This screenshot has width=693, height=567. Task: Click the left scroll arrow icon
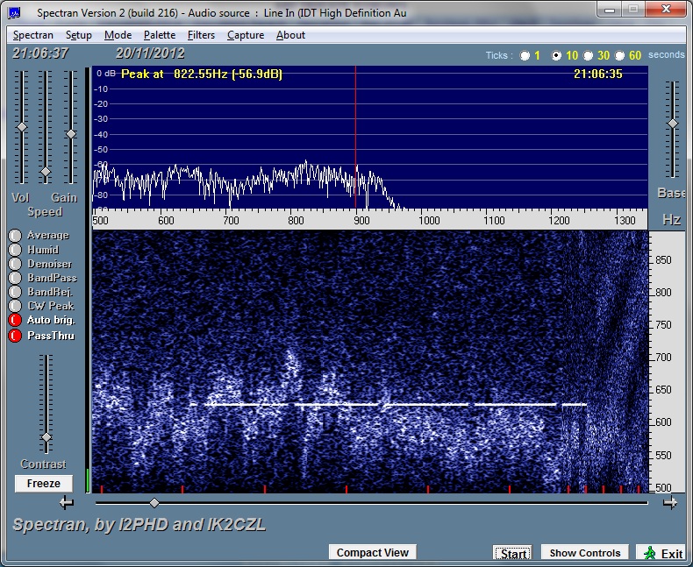[66, 502]
